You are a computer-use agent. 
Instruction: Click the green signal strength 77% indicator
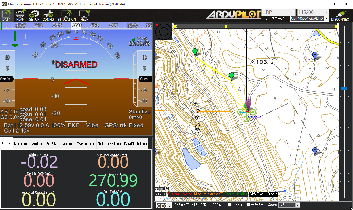point(141,39)
